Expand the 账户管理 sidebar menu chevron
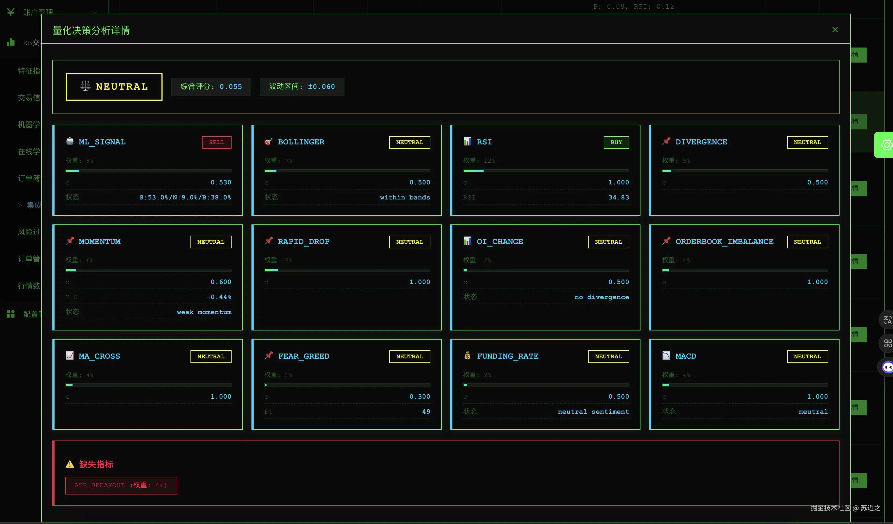 [x=95, y=12]
